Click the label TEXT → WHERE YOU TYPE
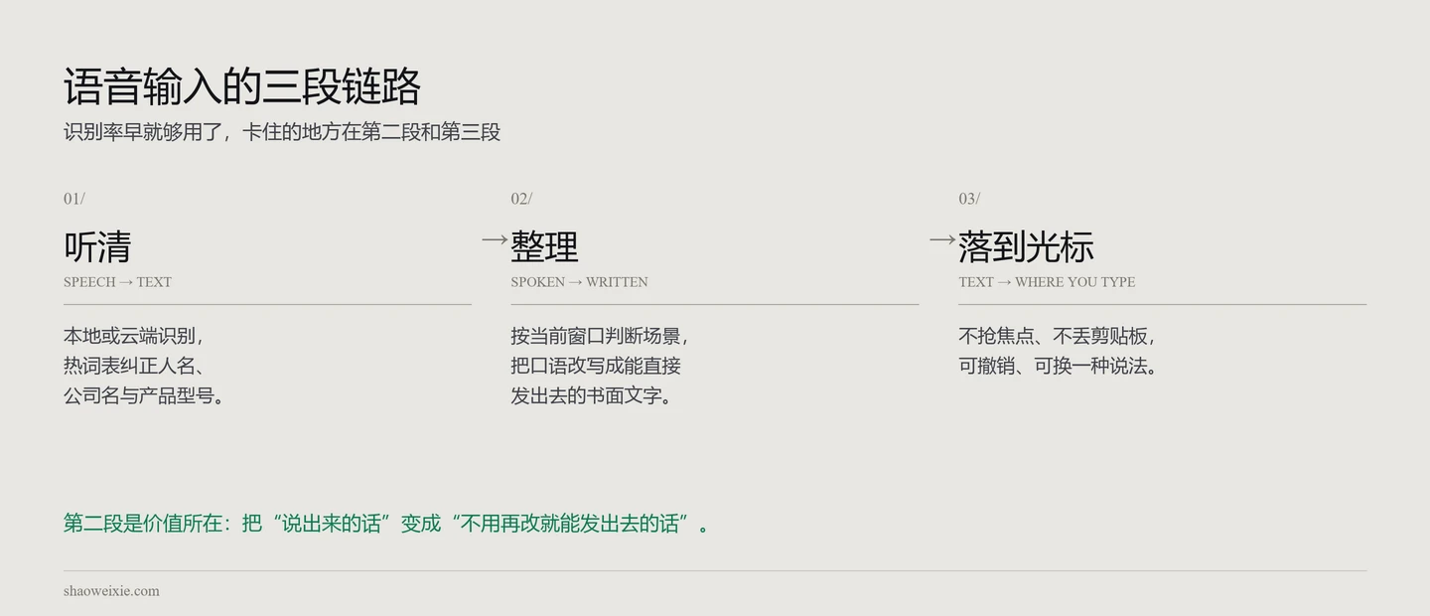Screen dimensions: 1430x616 click(x=1047, y=282)
